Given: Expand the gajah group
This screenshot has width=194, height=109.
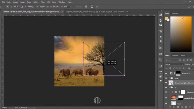Looking at the screenshot, I should (169, 78).
